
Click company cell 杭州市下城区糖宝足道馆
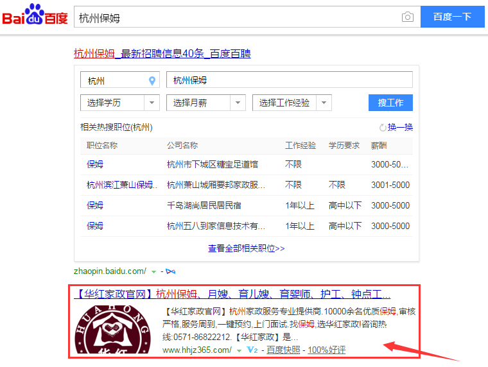coord(213,164)
